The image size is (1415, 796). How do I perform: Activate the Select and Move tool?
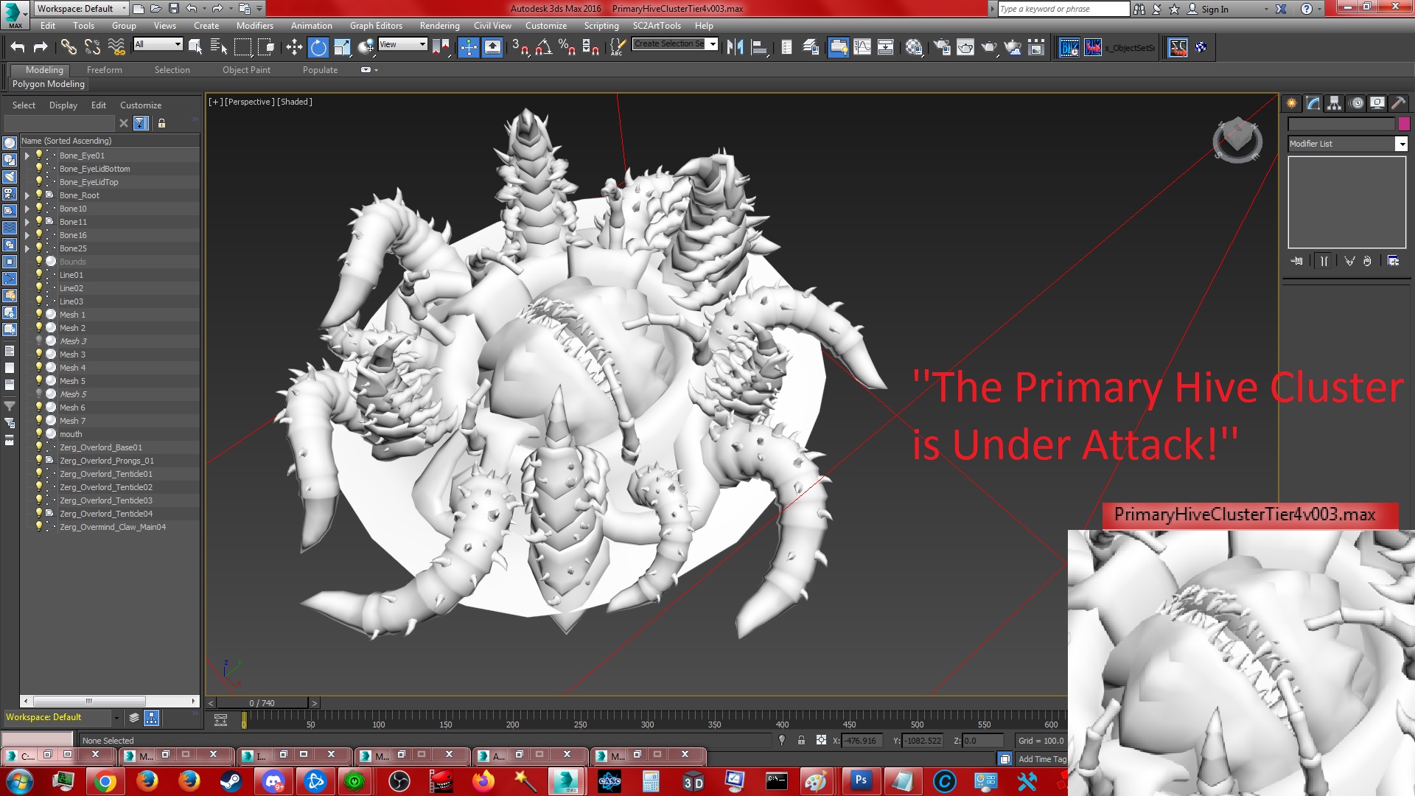click(x=294, y=47)
